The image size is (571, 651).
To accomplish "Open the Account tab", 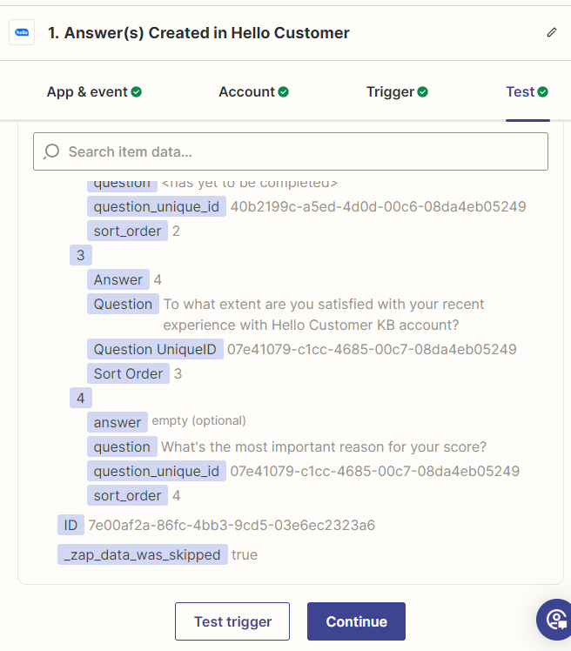I will (247, 92).
